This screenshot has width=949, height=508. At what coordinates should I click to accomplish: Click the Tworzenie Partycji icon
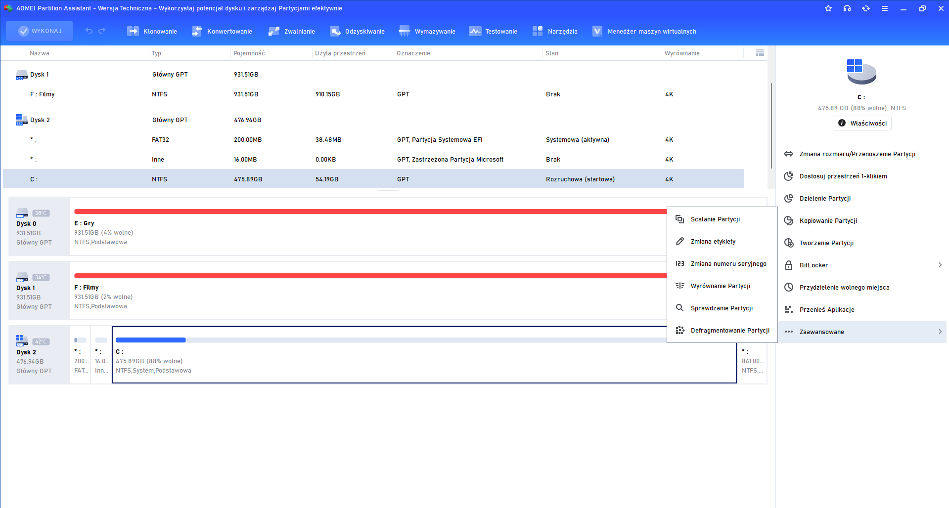coord(789,243)
